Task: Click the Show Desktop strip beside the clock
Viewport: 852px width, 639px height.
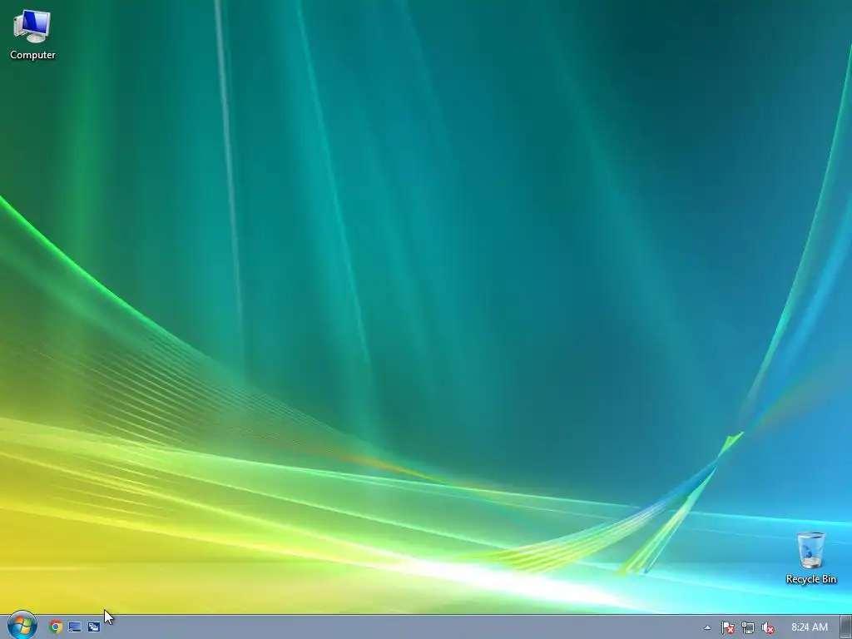Action: point(846,627)
